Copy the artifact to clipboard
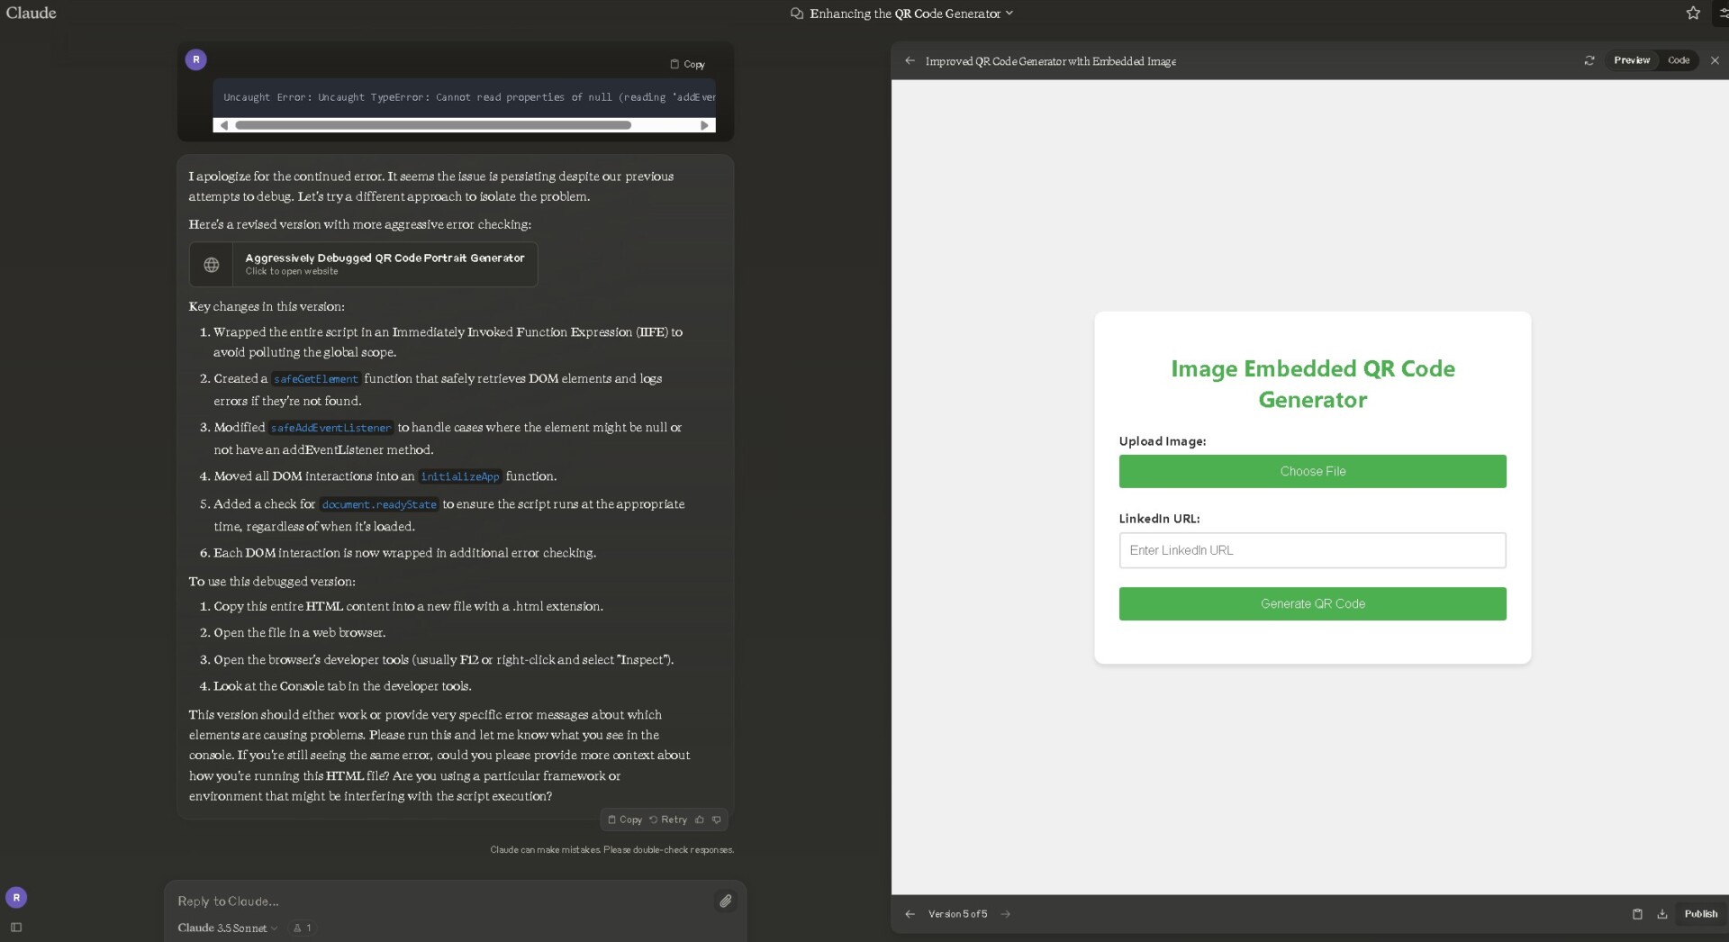Viewport: 1729px width, 942px height. 1636,914
